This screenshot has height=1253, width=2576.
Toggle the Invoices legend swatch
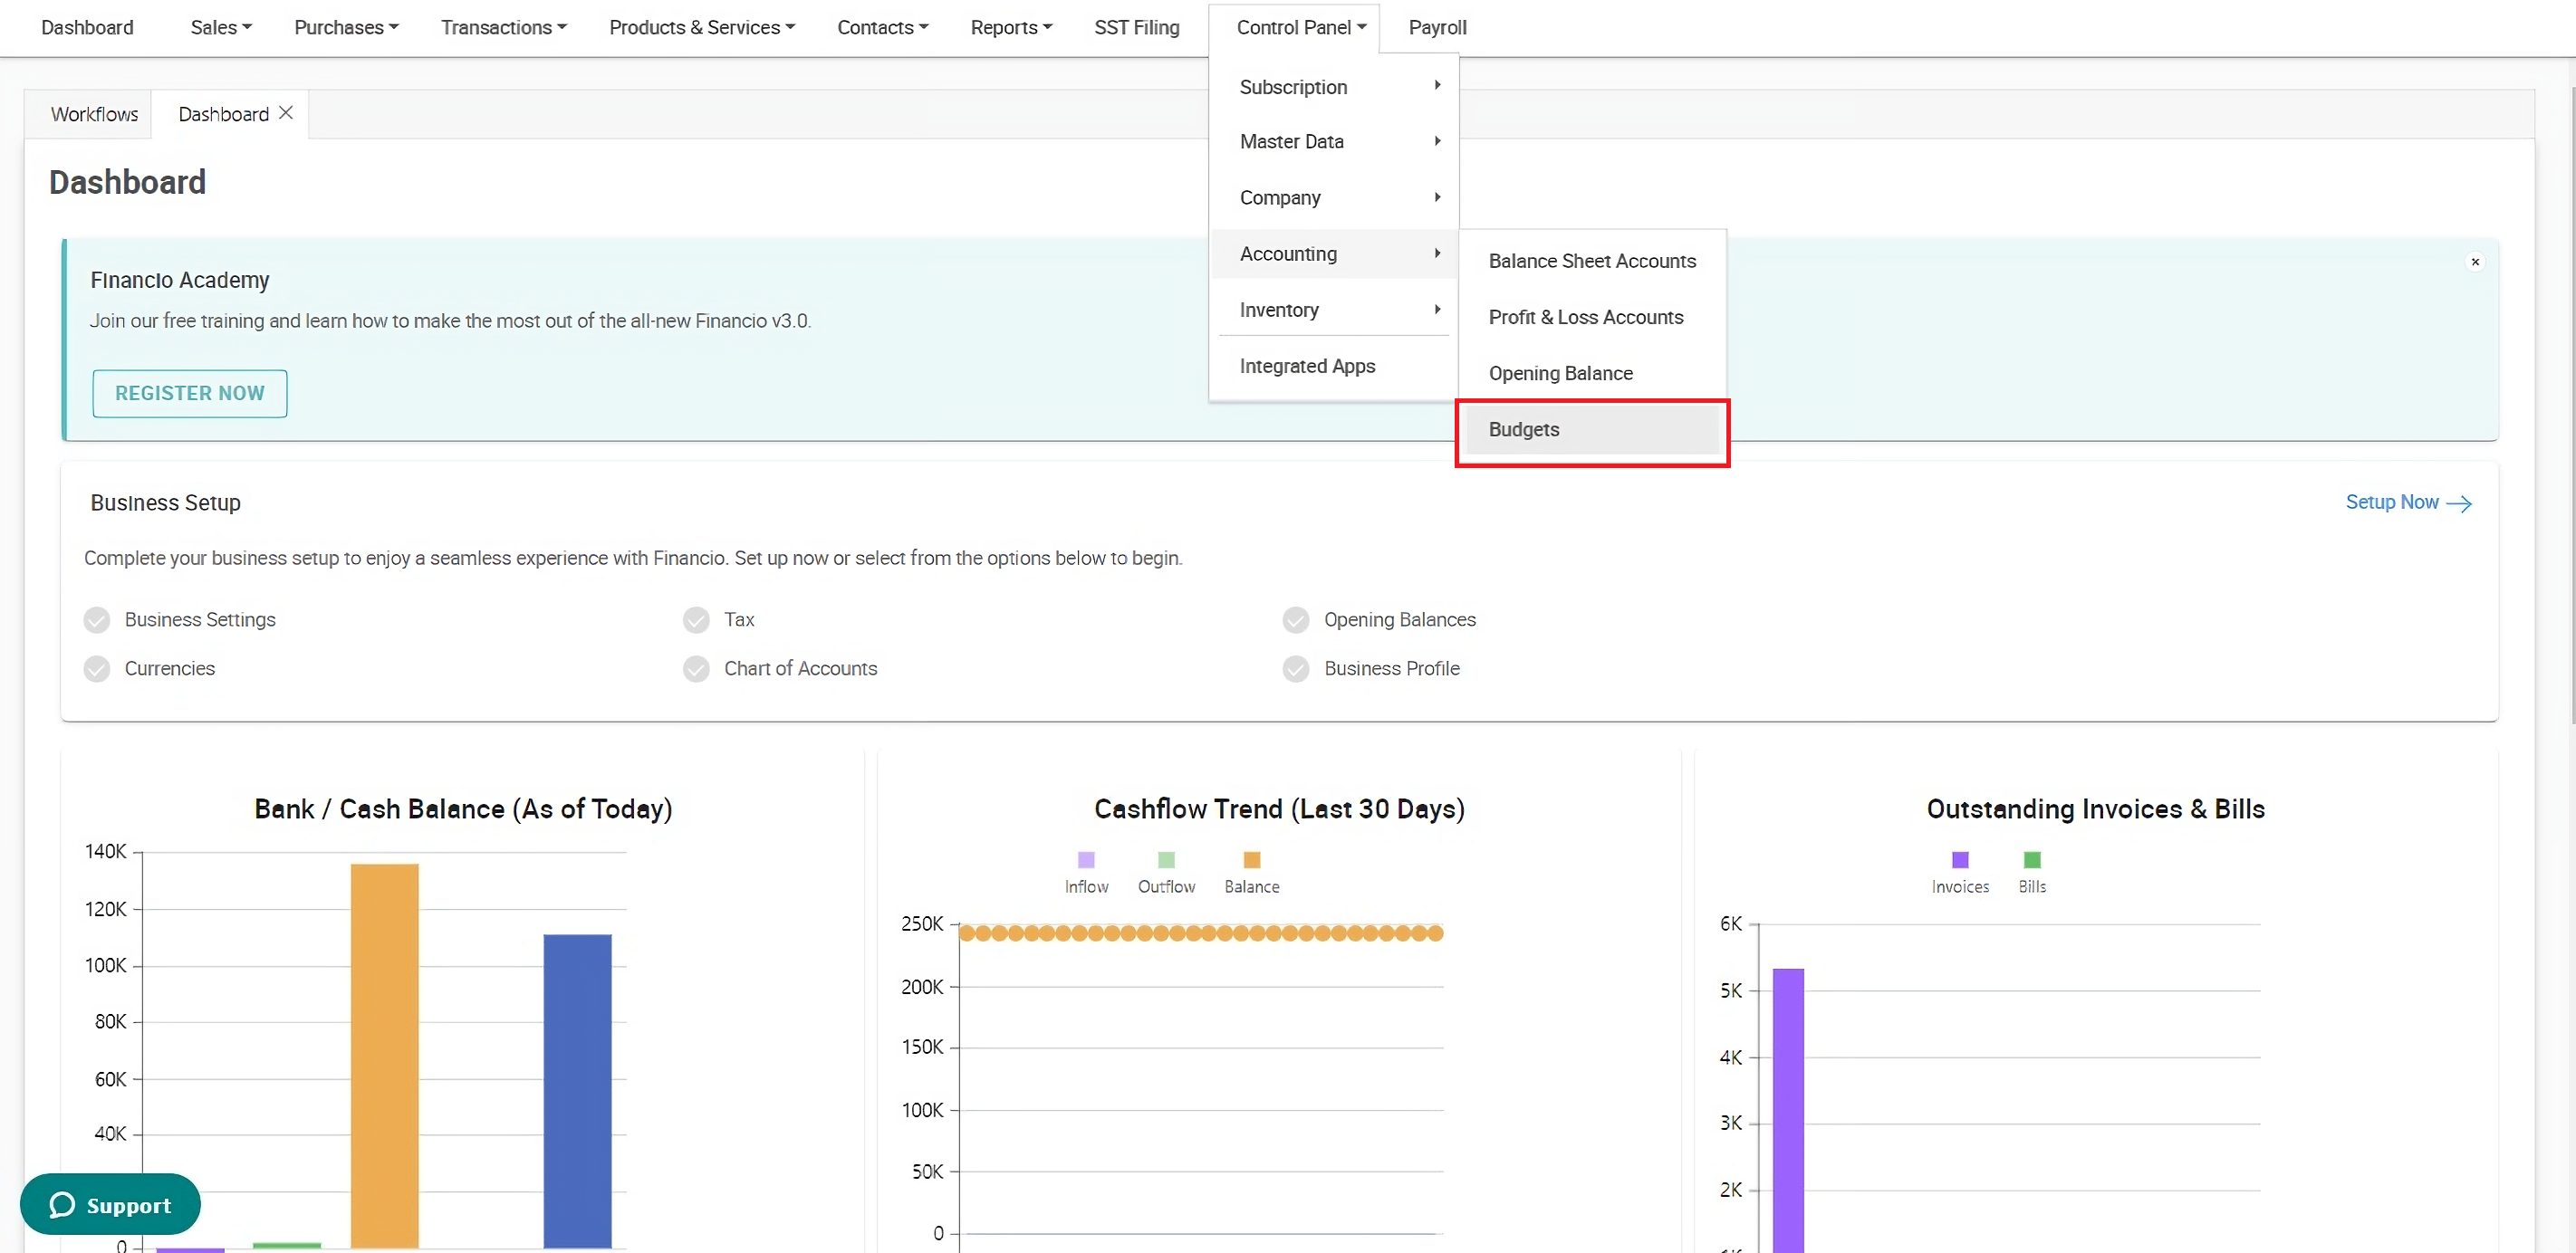pos(1960,859)
